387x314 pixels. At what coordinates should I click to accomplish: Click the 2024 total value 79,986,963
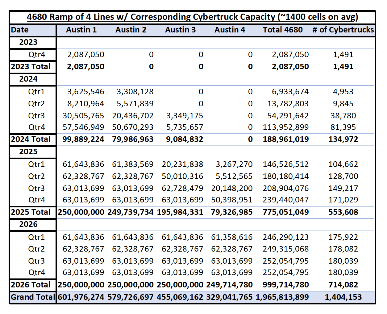click(133, 139)
